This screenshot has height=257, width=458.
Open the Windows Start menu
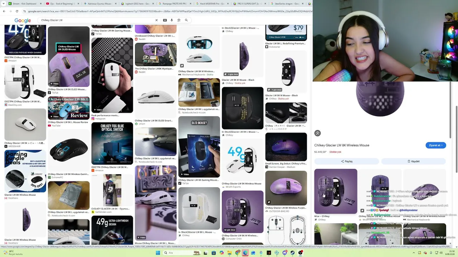point(157,253)
